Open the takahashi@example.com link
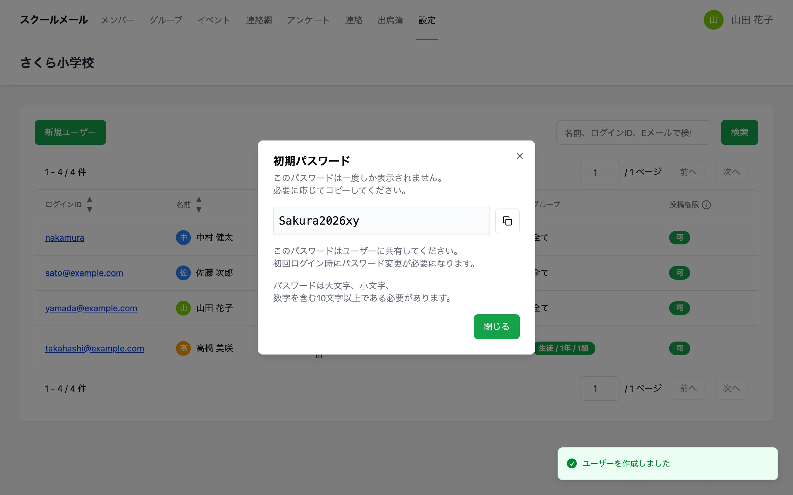The image size is (793, 495). 95,349
